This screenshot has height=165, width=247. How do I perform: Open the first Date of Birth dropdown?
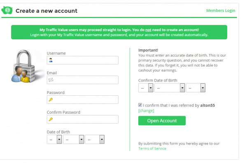[55, 140]
